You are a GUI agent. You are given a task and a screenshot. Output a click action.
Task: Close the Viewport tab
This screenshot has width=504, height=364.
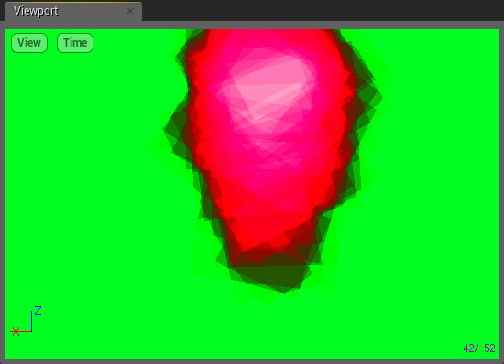click(130, 11)
